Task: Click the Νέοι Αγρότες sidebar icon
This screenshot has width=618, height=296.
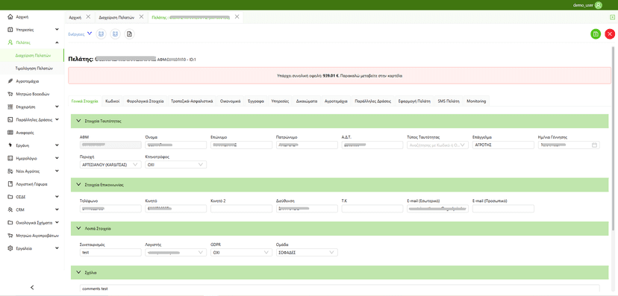Action: (10, 171)
